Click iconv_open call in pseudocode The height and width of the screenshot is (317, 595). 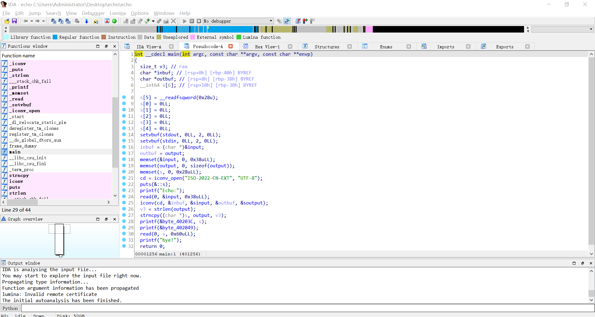(168, 178)
